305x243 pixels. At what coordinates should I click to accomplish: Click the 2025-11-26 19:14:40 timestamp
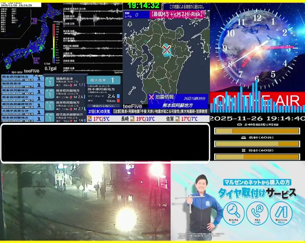click(x=257, y=118)
